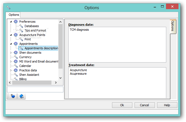Collapse the Preferences tree node

coord(11,22)
